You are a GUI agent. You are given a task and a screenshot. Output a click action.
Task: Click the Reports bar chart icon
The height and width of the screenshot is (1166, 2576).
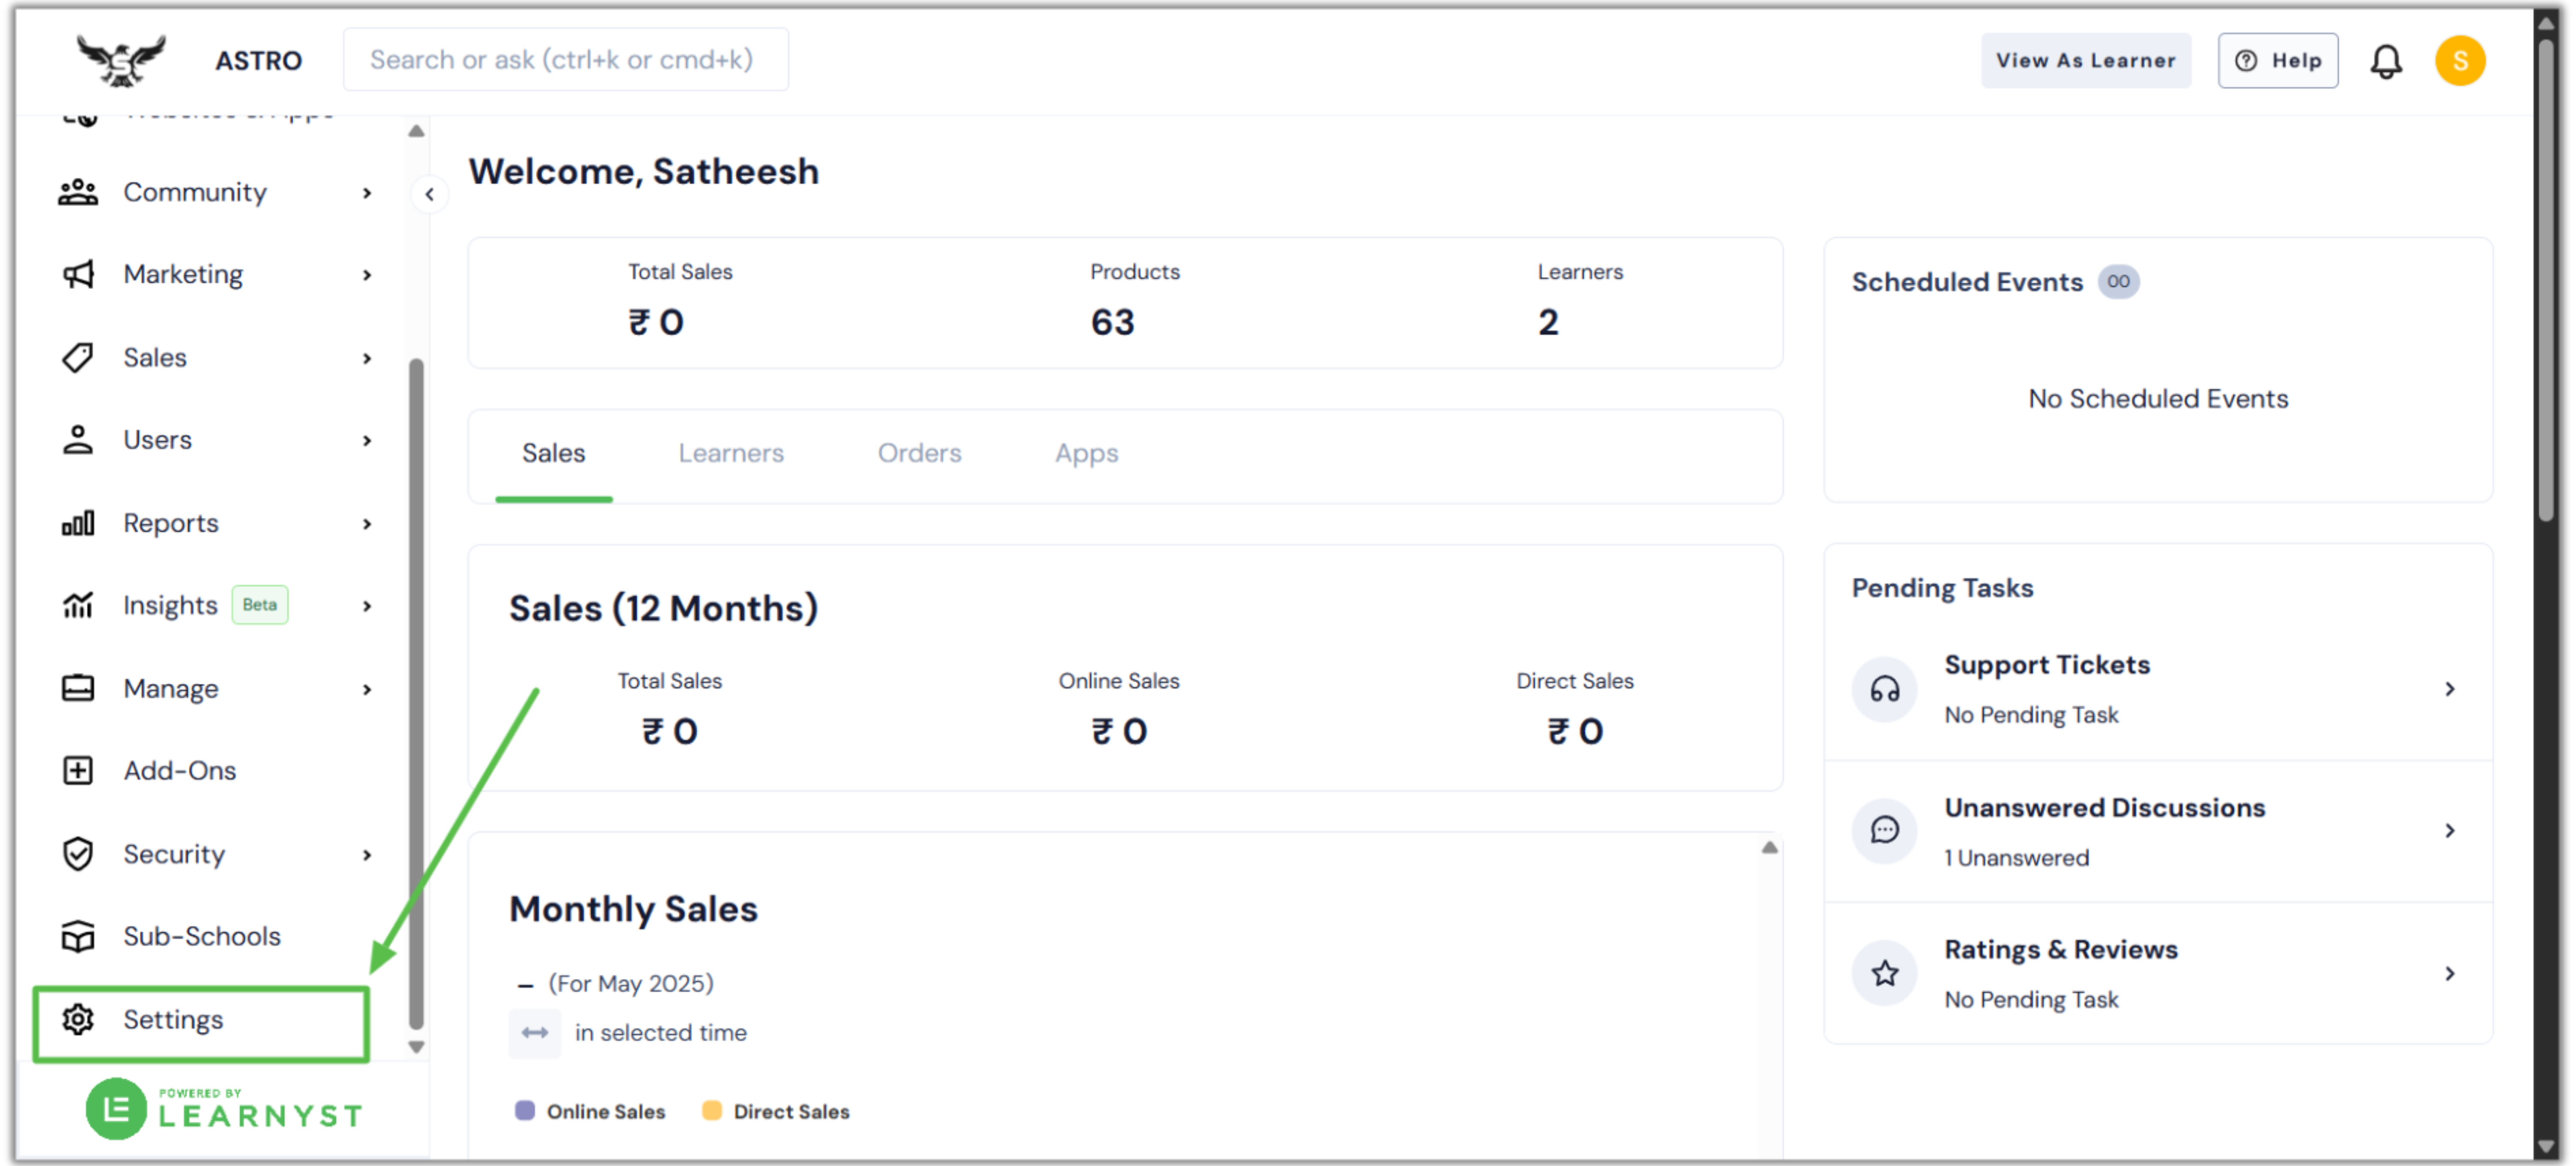tap(78, 523)
